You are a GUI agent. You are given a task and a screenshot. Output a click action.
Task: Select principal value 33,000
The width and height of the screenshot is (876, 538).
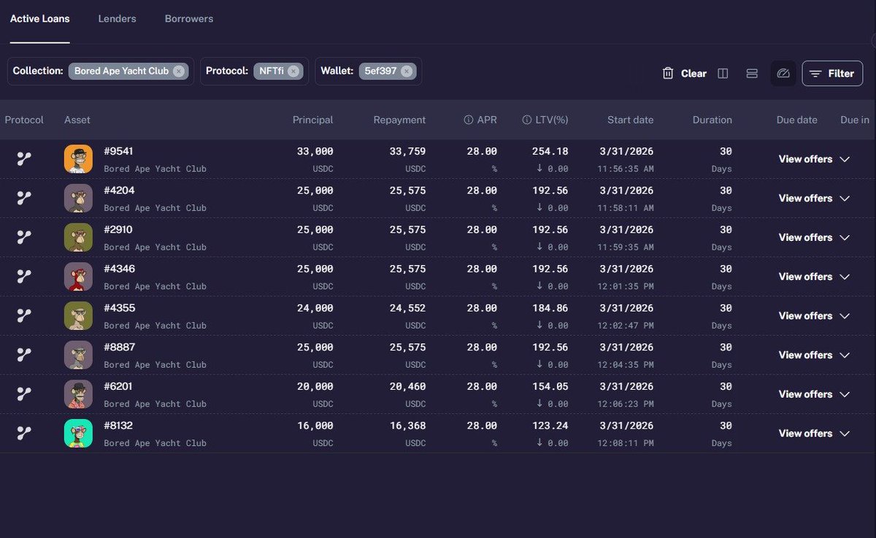tap(315, 151)
